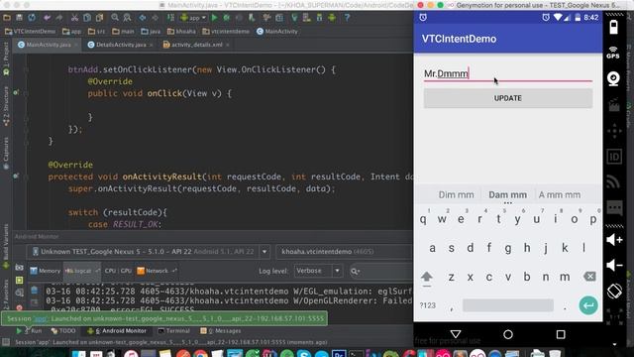Click the Paste icon in toolbar
Screen dimensions: 634x357
coord(99,18)
